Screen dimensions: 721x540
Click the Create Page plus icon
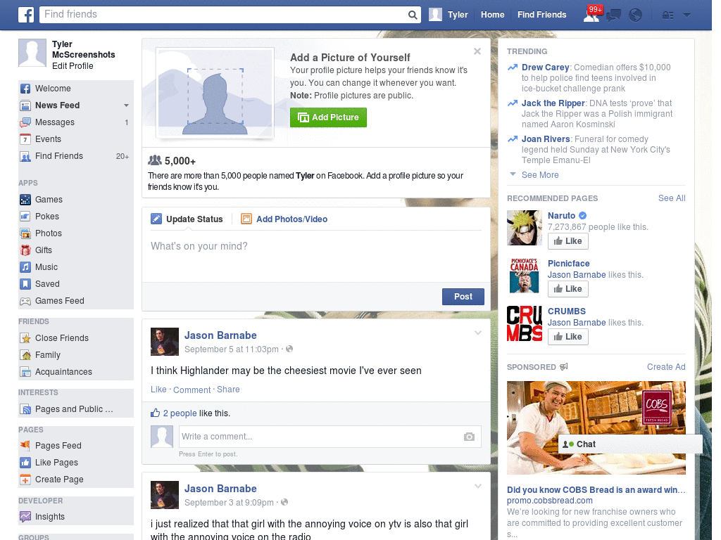(25, 480)
